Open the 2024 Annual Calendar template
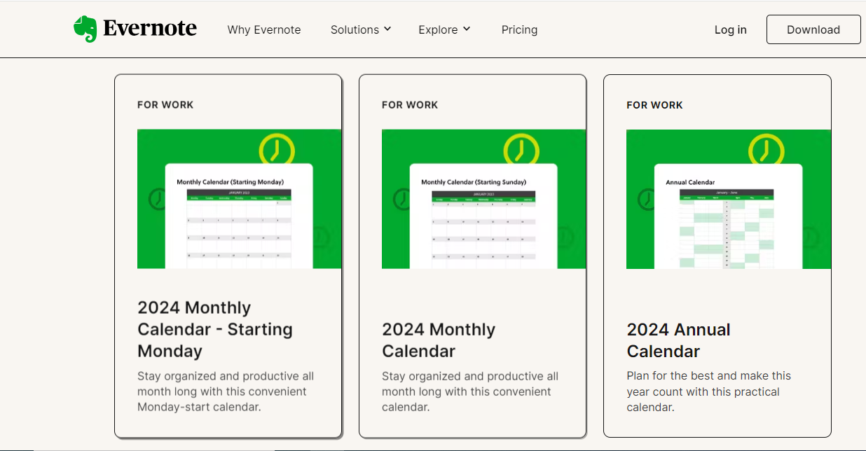The width and height of the screenshot is (866, 451). point(678,340)
